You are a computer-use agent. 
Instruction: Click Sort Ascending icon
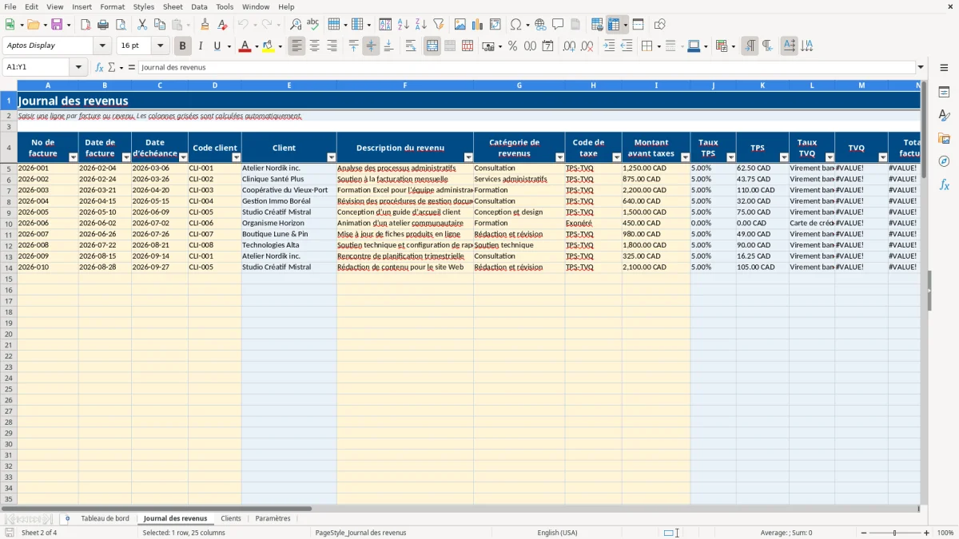point(403,25)
